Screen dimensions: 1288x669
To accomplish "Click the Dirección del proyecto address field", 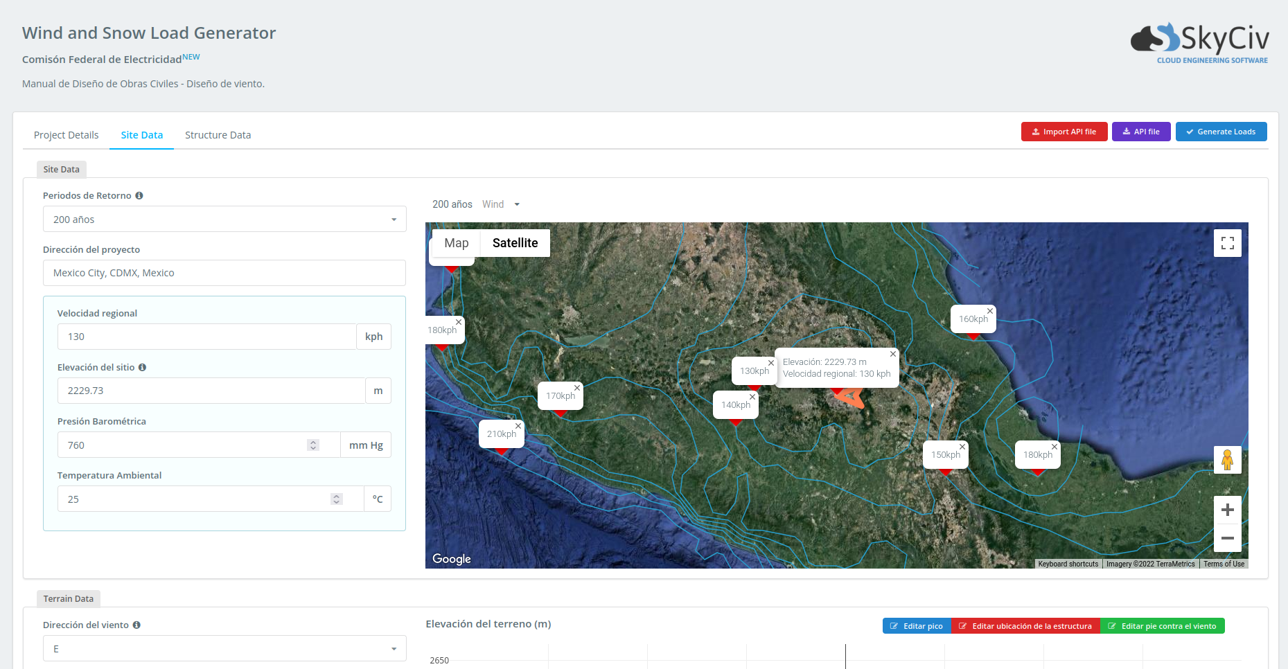I will pos(224,273).
